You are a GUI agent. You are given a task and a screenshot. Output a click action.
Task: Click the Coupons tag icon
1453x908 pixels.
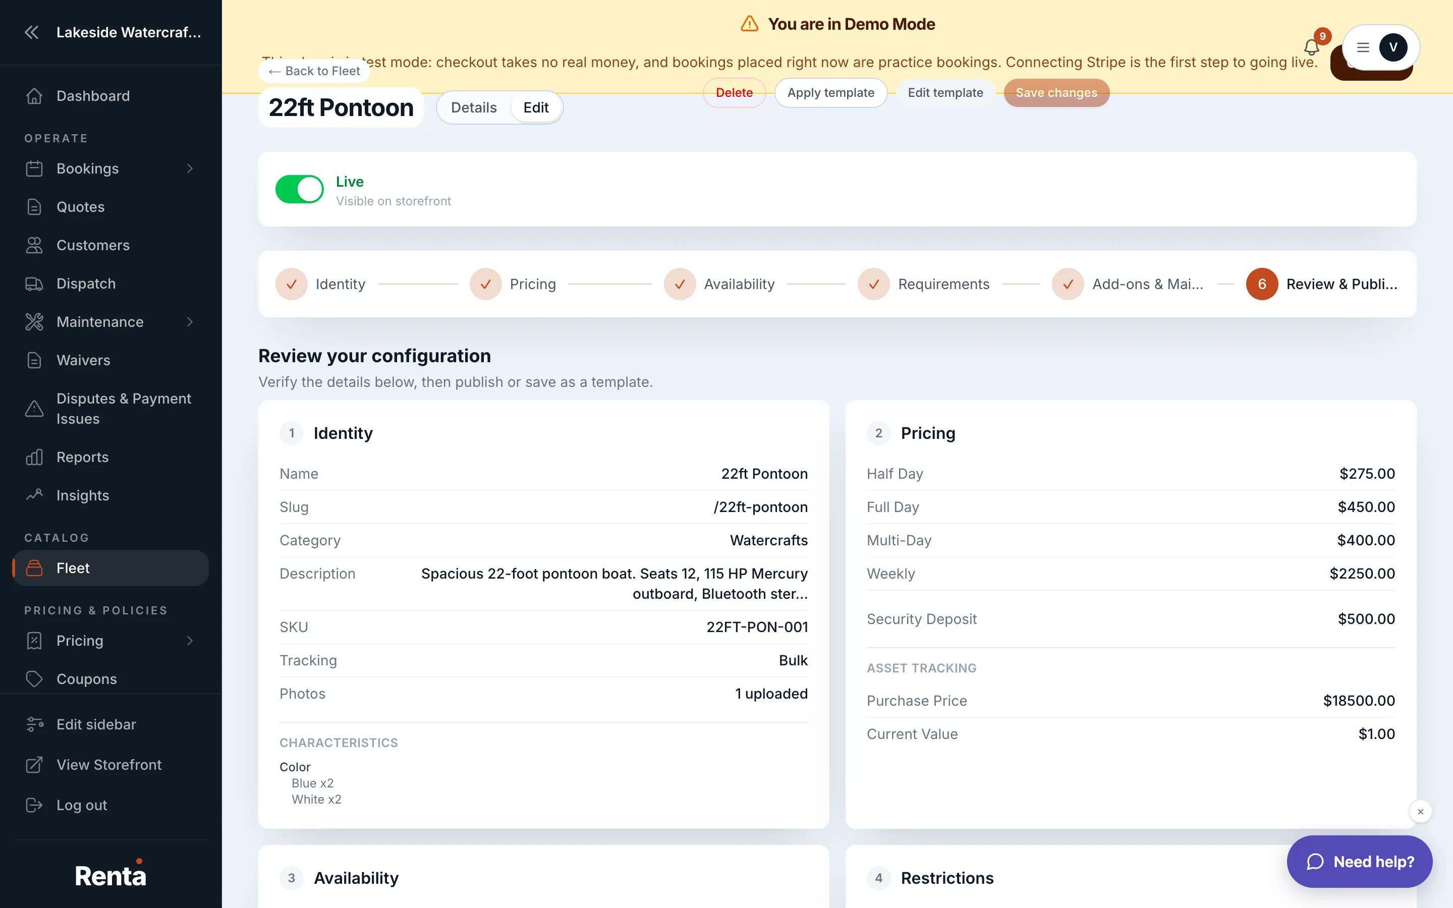click(34, 678)
